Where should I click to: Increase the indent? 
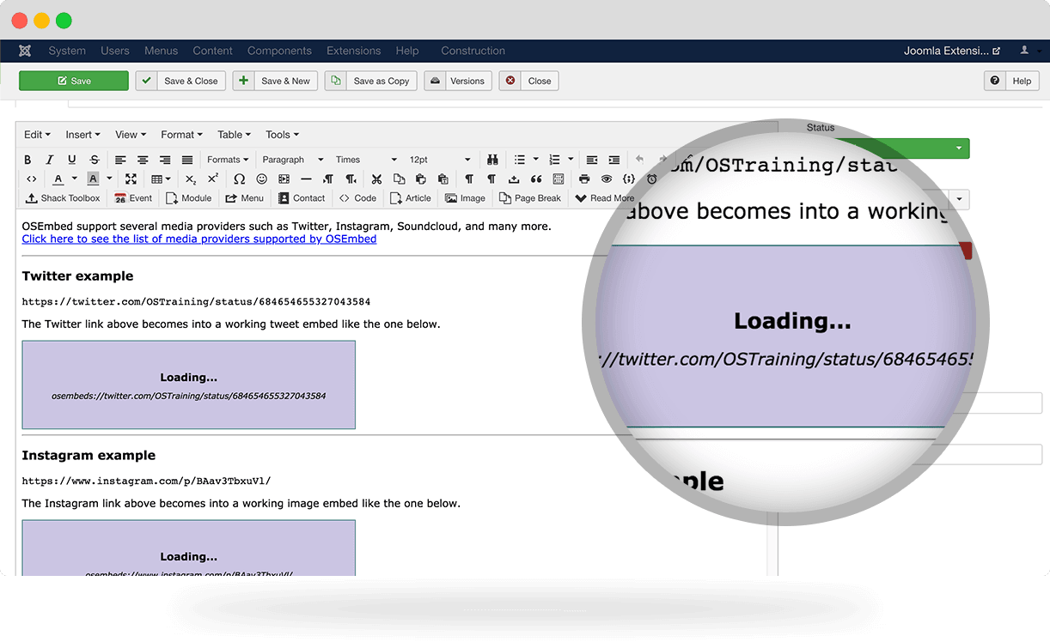tap(614, 160)
